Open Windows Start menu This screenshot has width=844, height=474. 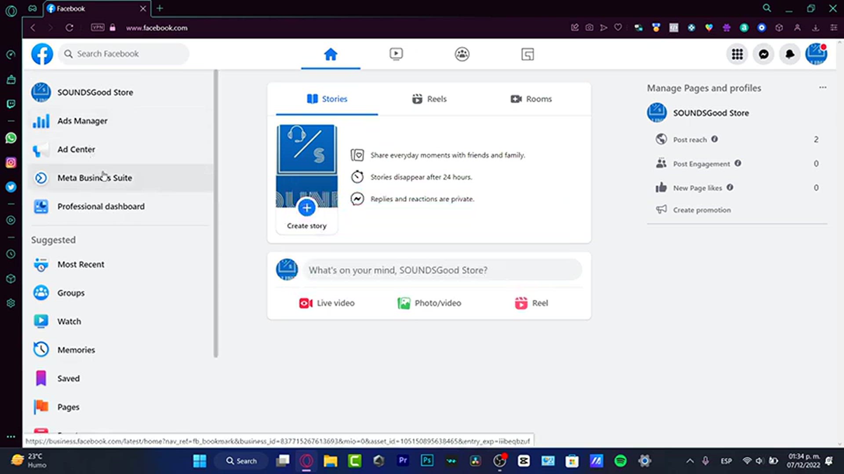tap(200, 461)
